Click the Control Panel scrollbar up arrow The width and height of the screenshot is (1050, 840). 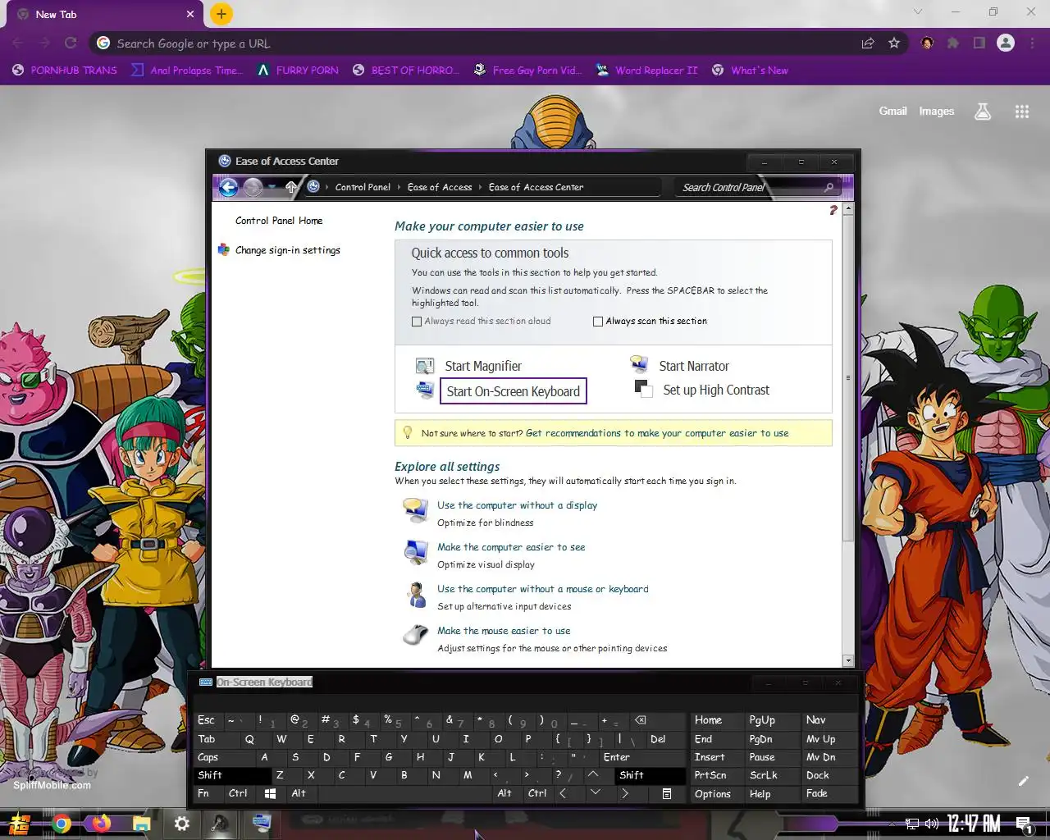click(848, 209)
